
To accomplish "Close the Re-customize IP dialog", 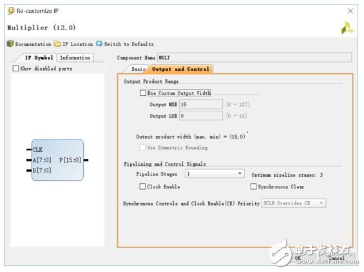I will click(350, 11).
